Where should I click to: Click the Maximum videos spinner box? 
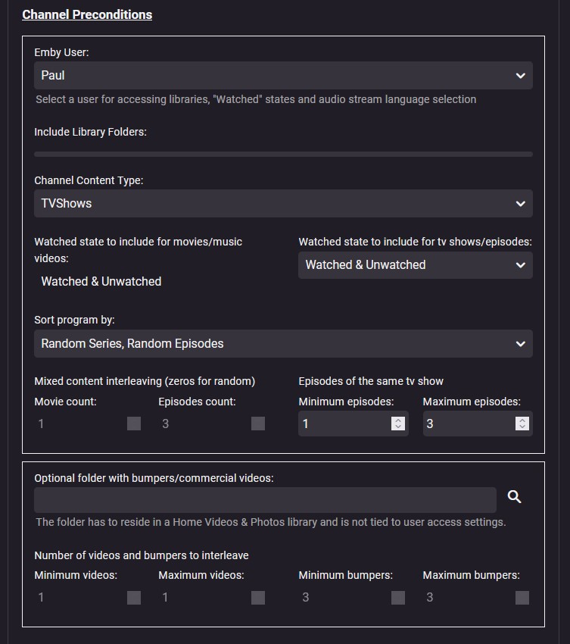[x=258, y=598]
